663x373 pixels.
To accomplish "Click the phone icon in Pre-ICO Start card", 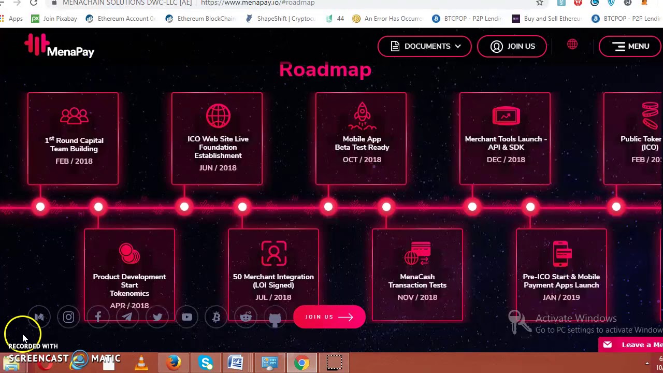I will (x=561, y=254).
